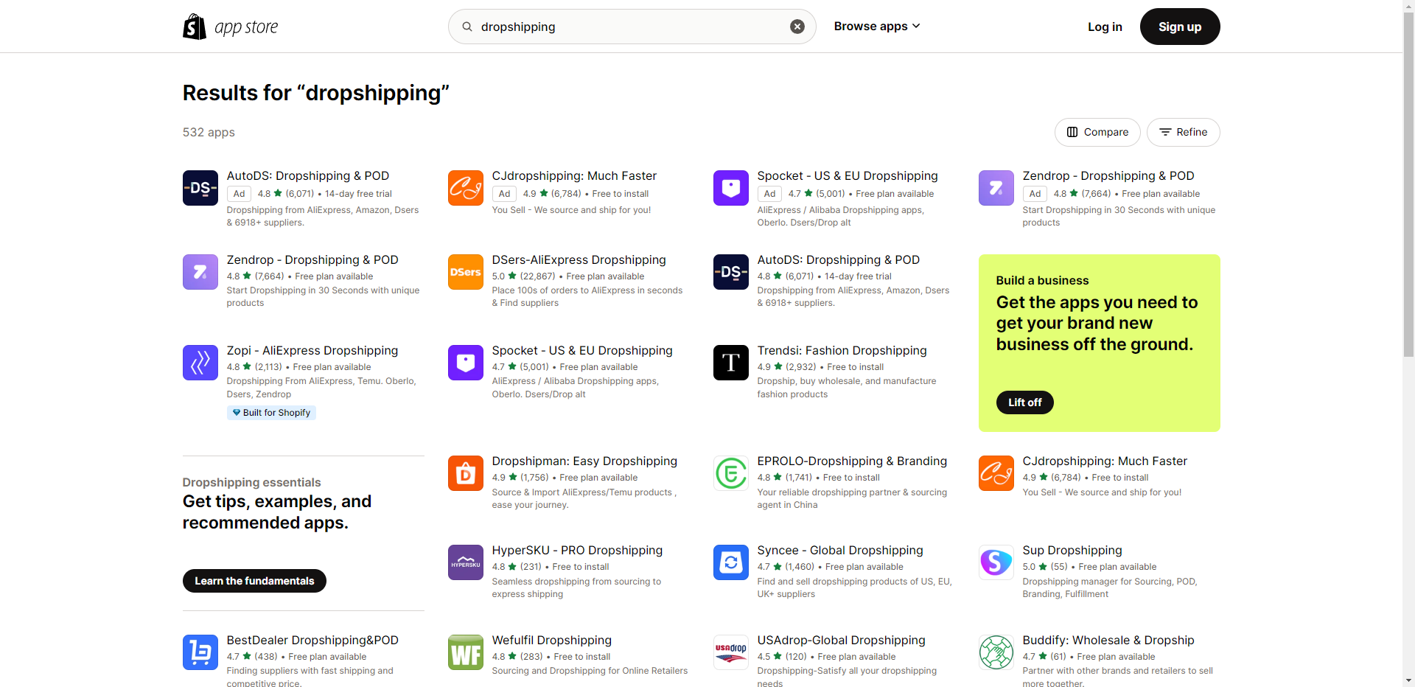Click the Built for Shopify badge
This screenshot has height=687, width=1415.
click(x=271, y=413)
